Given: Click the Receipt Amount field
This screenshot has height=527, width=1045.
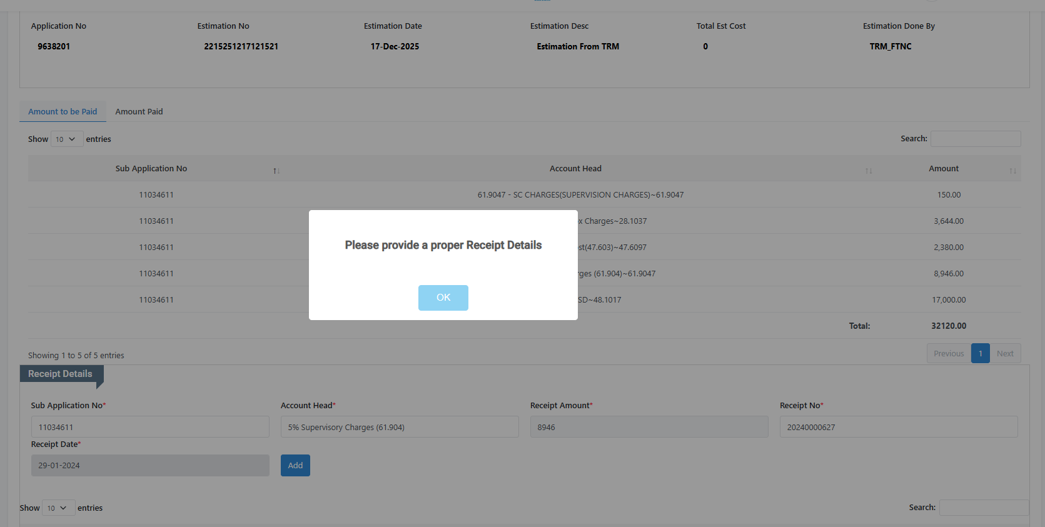Looking at the screenshot, I should point(649,427).
